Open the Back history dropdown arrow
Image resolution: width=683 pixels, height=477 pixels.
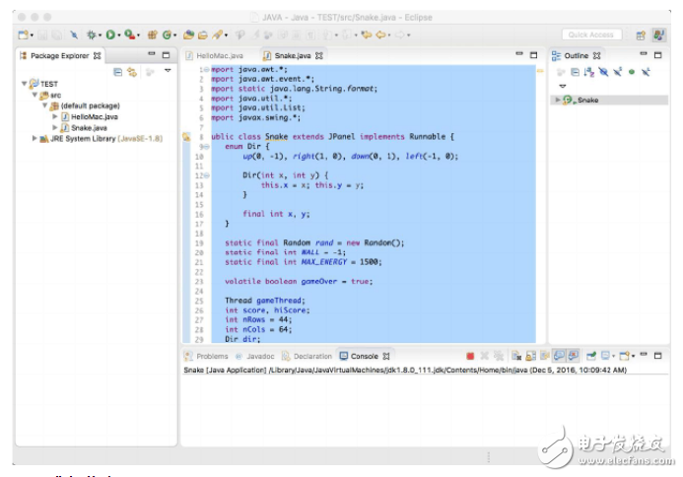[x=389, y=35]
